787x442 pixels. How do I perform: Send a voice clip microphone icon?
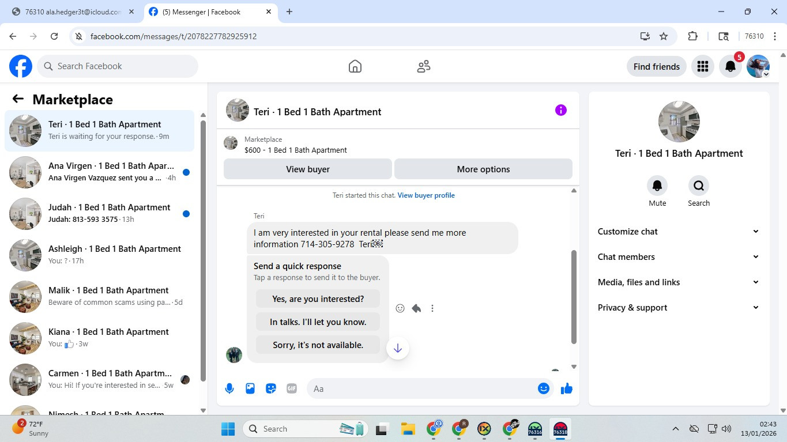tap(229, 388)
